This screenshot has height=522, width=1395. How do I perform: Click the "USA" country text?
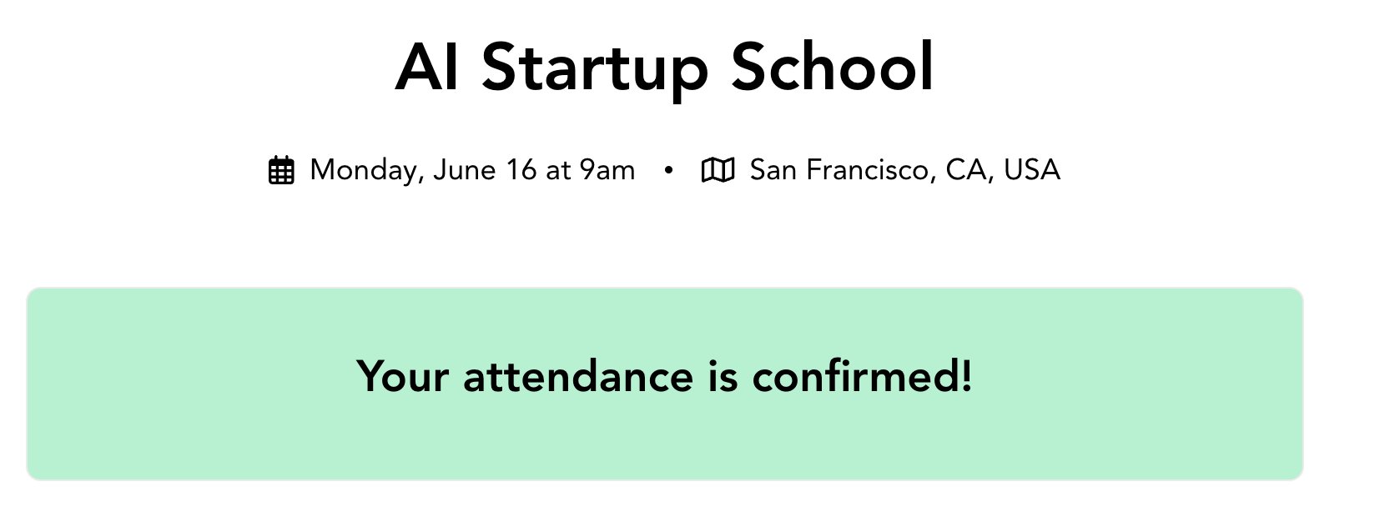pos(1032,170)
